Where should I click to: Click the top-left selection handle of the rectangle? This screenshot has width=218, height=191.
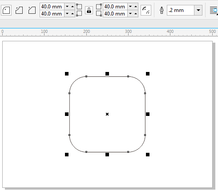(x=67, y=74)
